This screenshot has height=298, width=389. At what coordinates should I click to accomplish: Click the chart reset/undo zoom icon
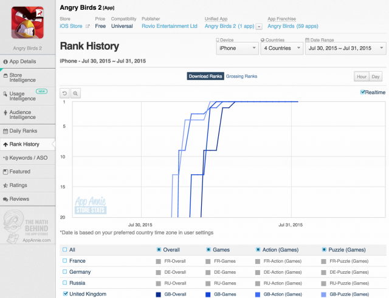(x=65, y=93)
